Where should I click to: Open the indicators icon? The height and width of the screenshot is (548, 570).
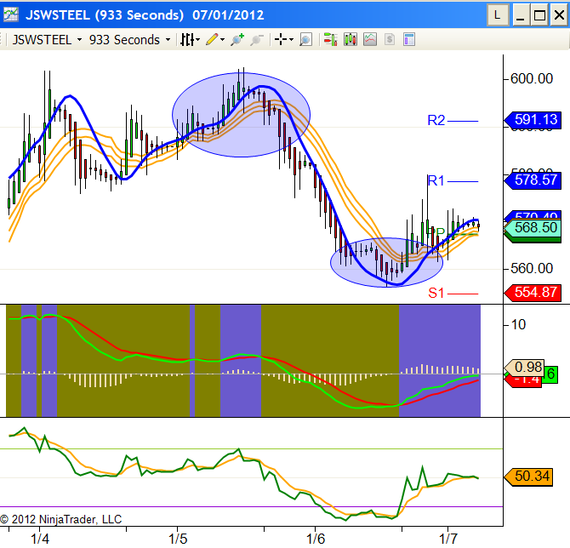tap(370, 39)
